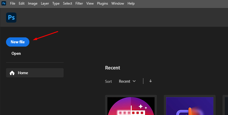Click the Sort label
228x115 pixels.
coord(109,81)
